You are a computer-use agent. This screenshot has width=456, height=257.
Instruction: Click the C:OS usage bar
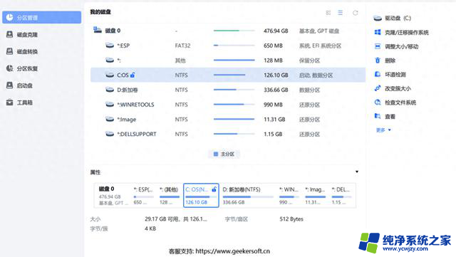[x=234, y=75]
